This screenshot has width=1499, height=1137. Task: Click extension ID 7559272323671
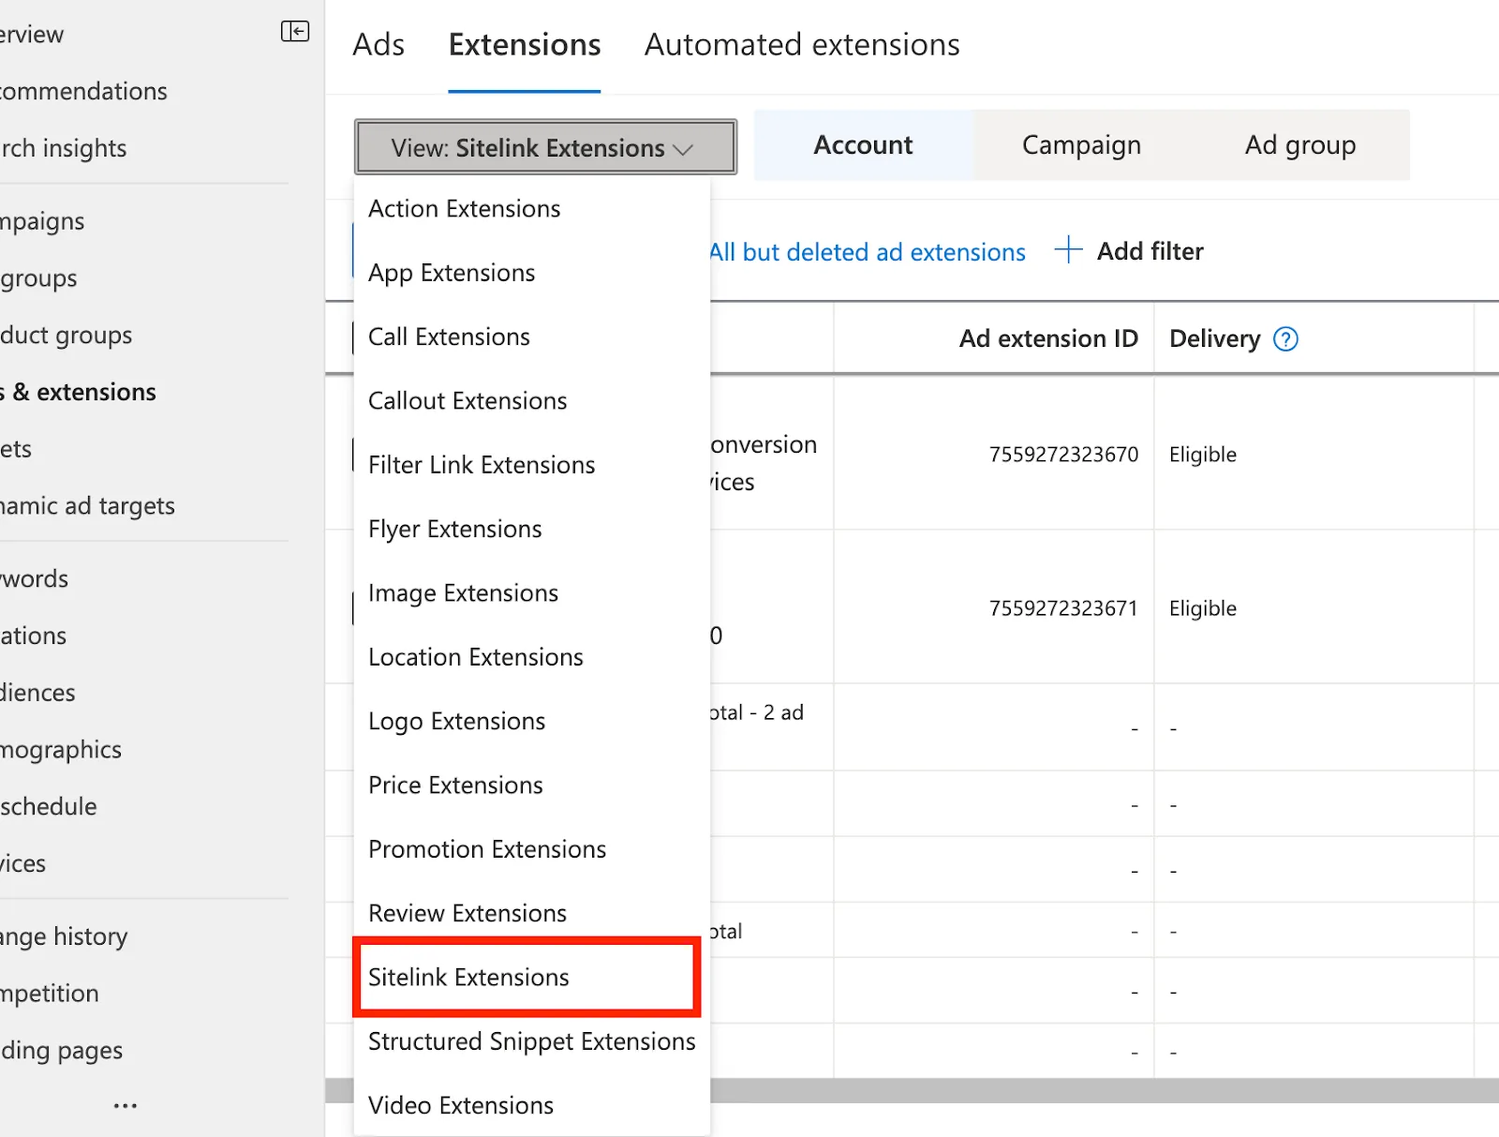[1063, 608]
